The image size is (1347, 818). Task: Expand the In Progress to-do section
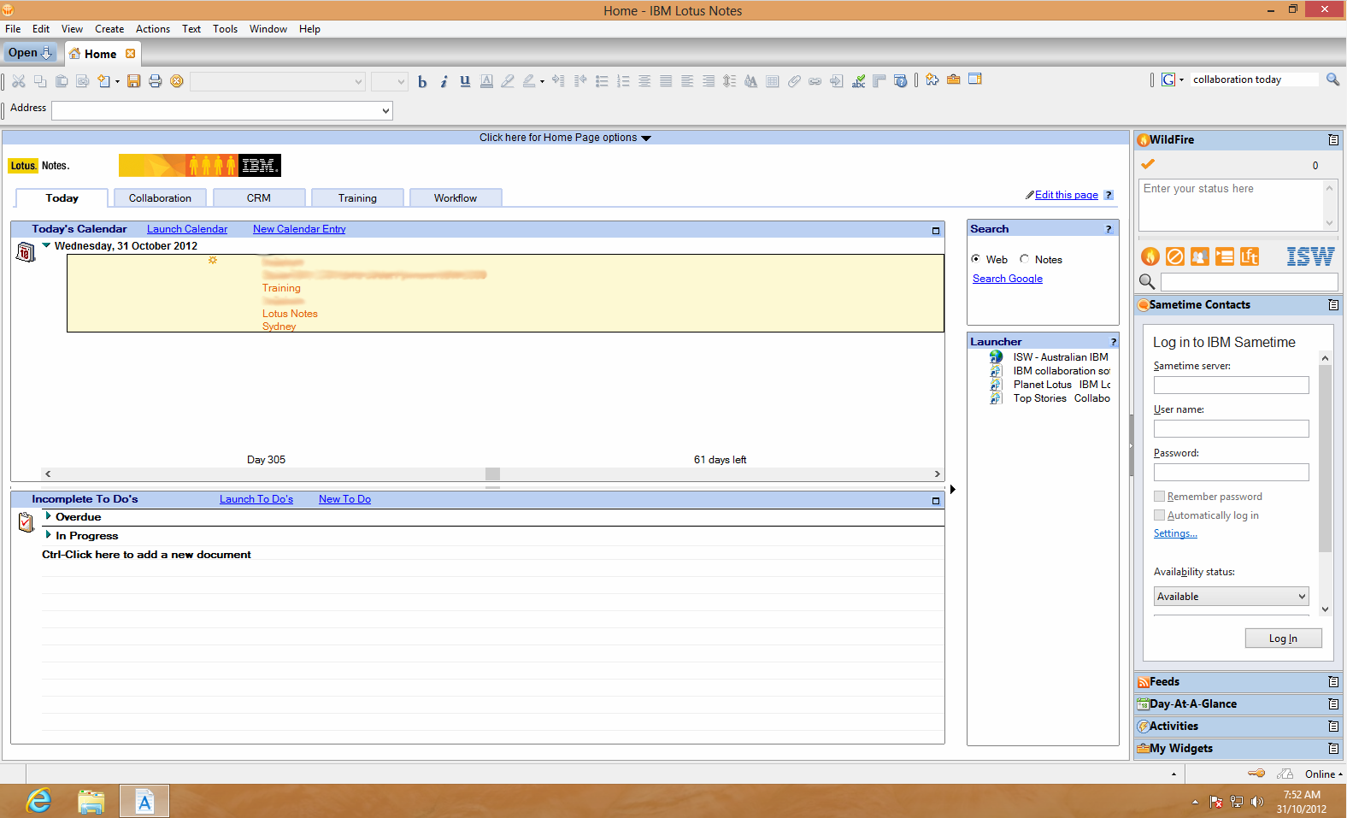(x=48, y=535)
